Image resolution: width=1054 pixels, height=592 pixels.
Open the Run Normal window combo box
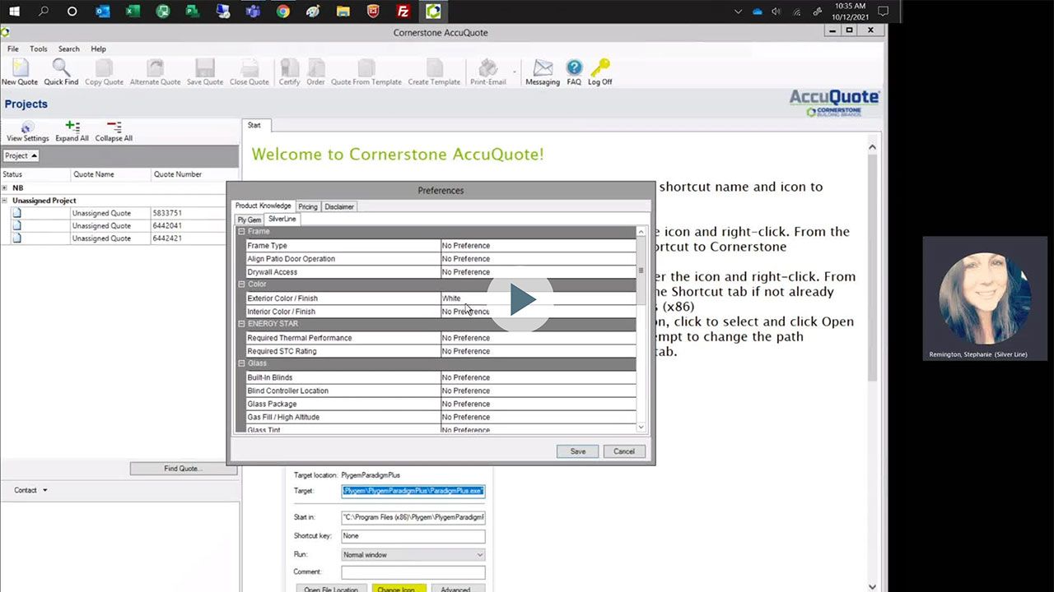pyautogui.click(x=413, y=555)
